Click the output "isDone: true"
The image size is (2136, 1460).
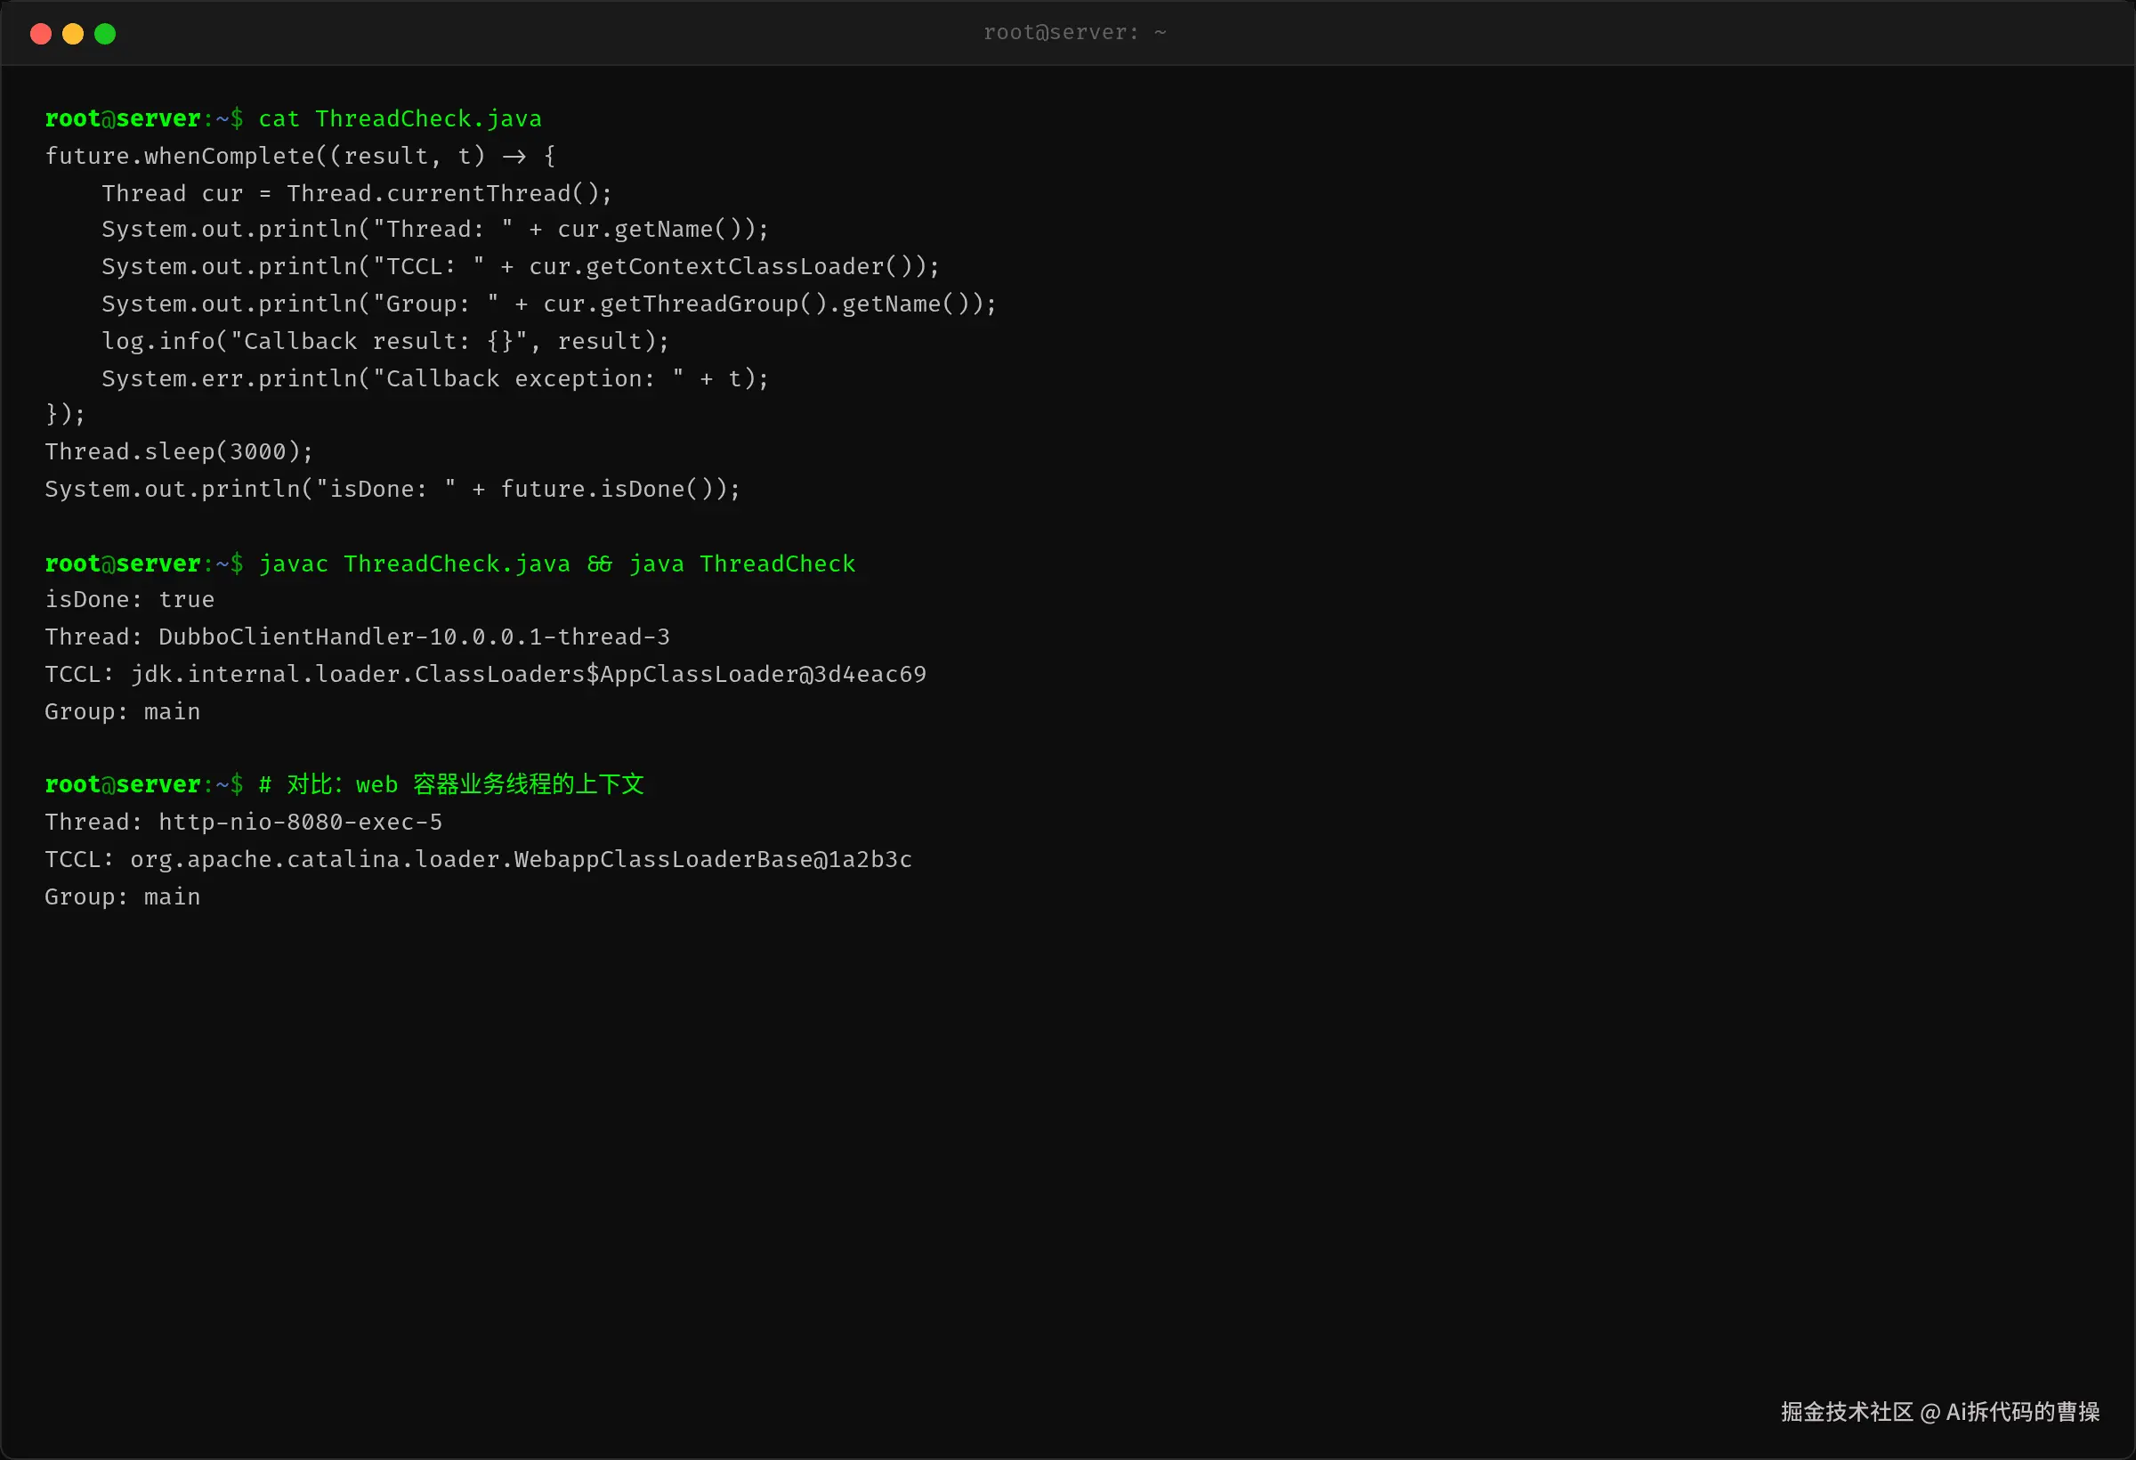[130, 599]
